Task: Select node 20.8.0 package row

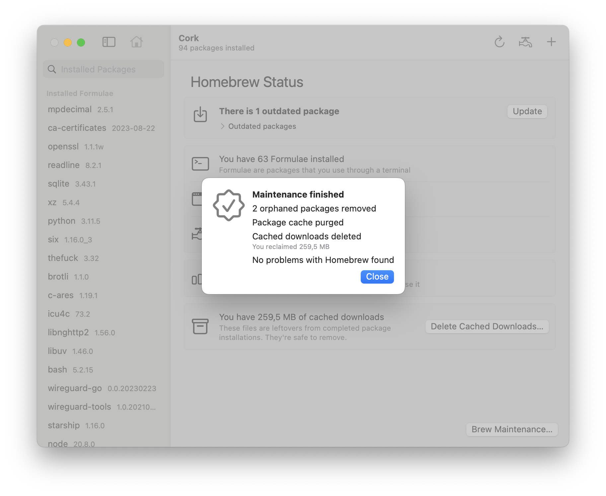Action: 104,443
